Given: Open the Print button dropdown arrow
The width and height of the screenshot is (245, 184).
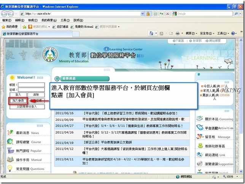Looking at the screenshot, I should pos(182,33).
